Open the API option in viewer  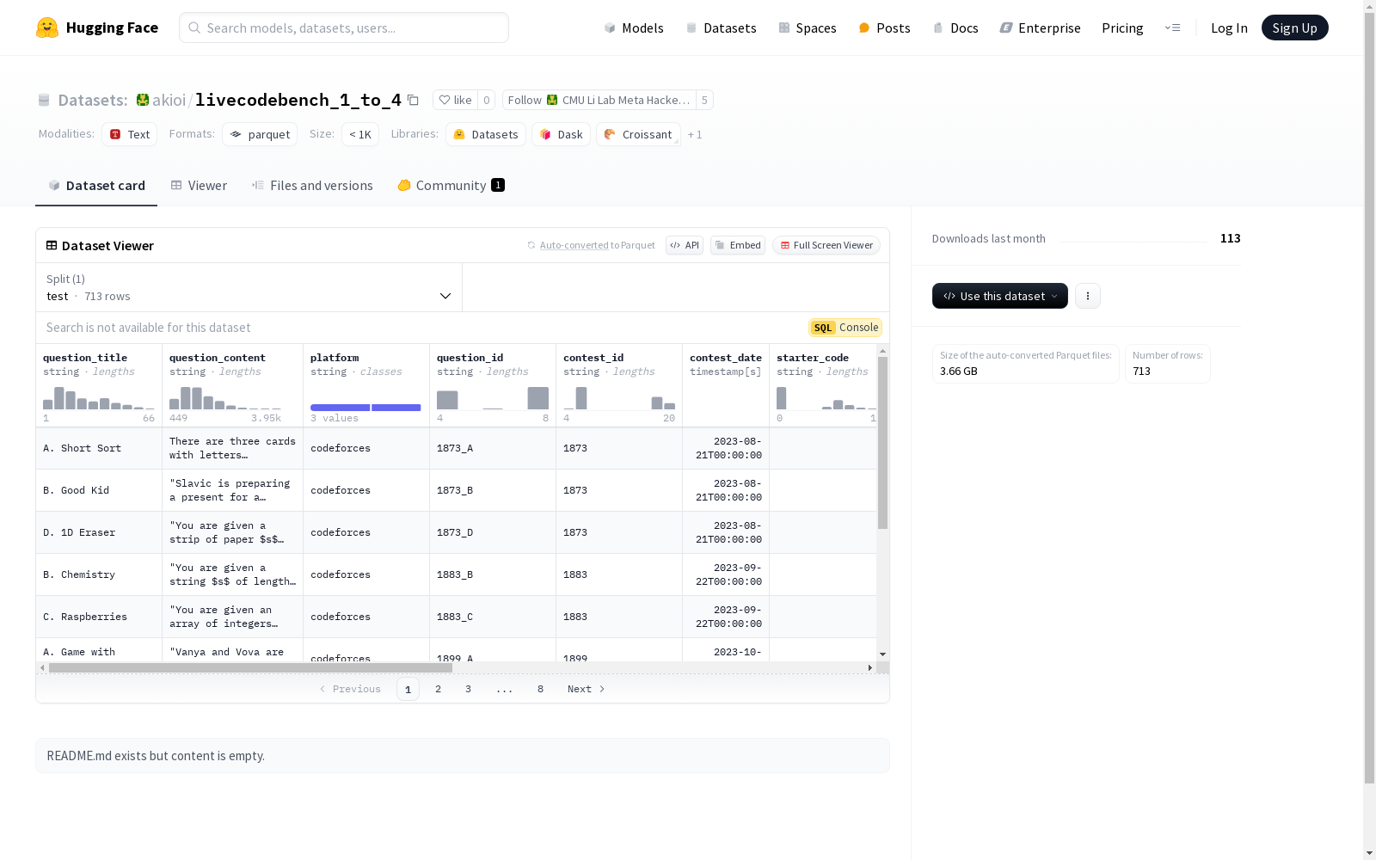tap(685, 245)
